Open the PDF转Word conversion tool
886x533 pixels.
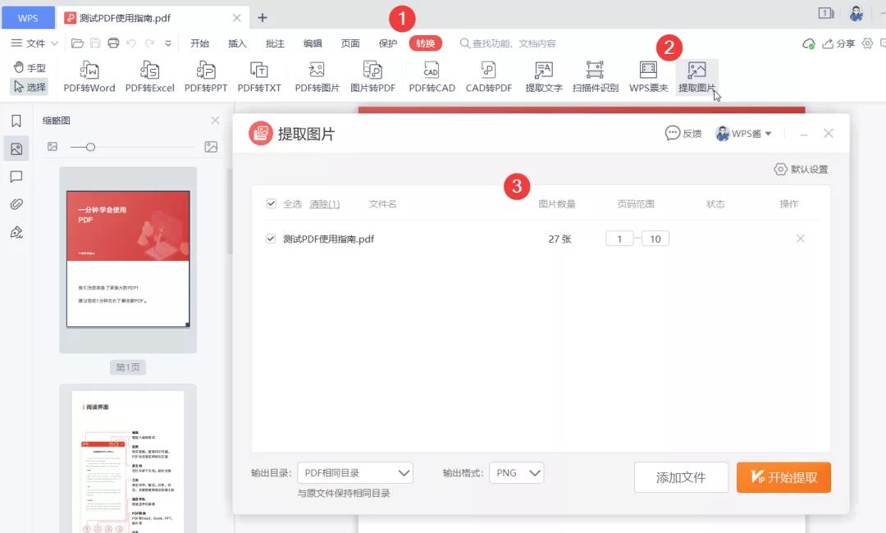[x=89, y=75]
